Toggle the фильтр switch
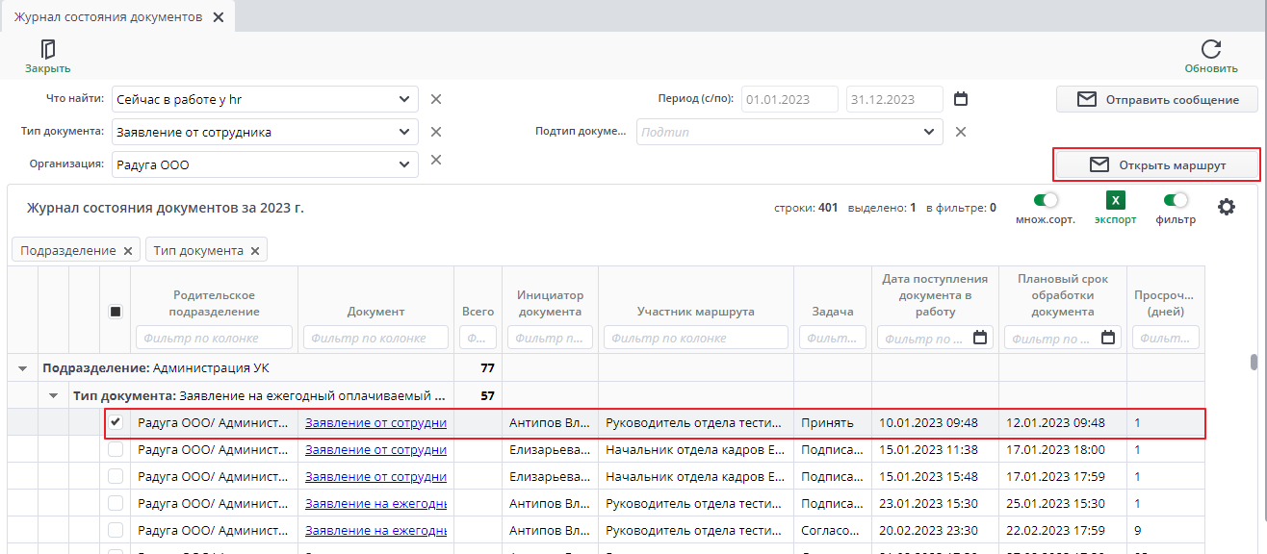 click(1176, 200)
